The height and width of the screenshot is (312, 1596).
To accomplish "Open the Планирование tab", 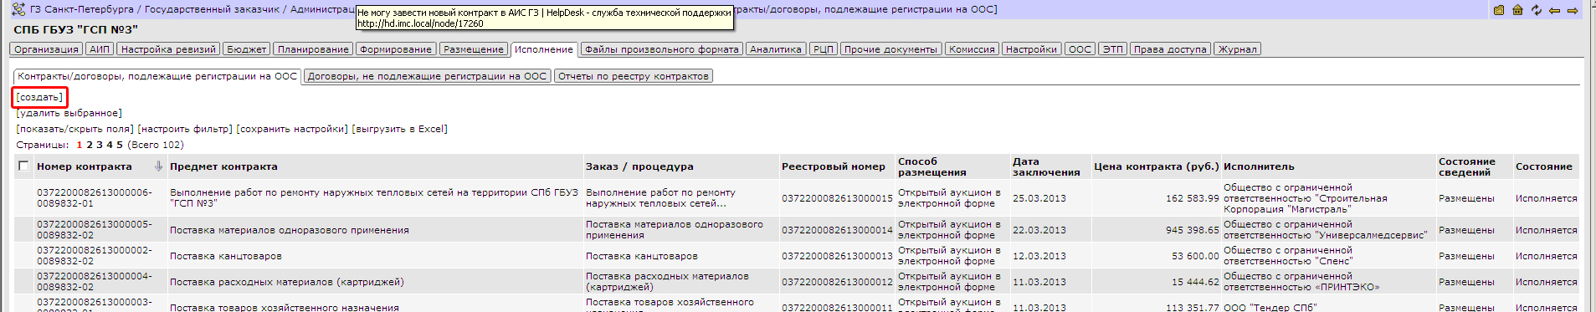I will (x=313, y=49).
